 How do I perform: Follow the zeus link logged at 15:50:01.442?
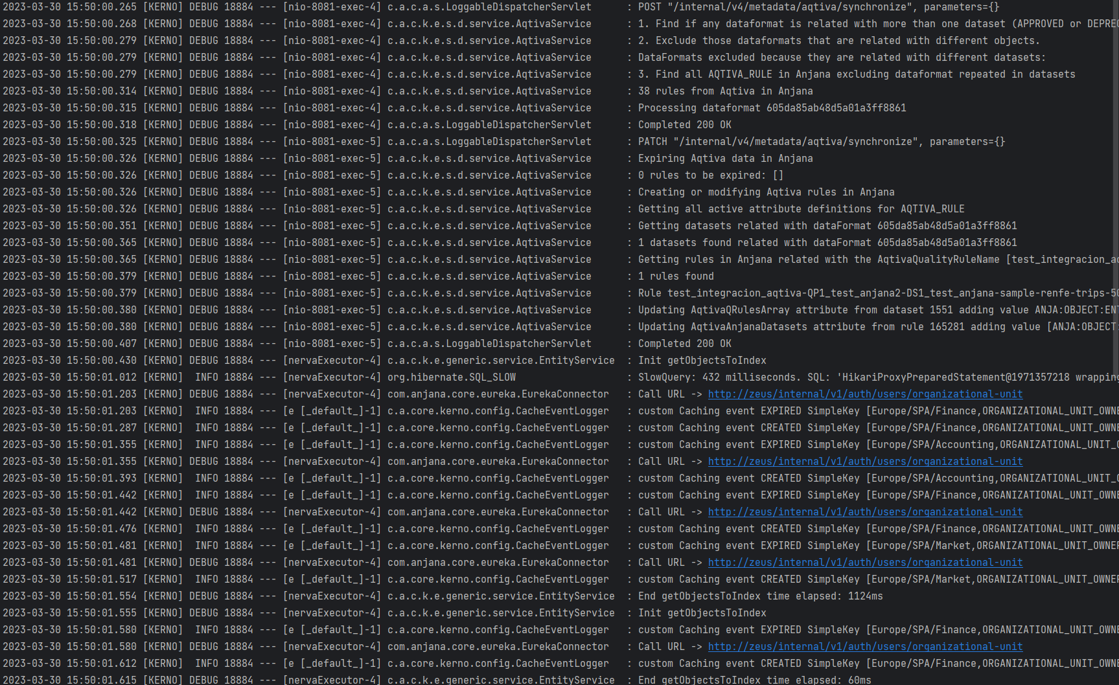(865, 512)
